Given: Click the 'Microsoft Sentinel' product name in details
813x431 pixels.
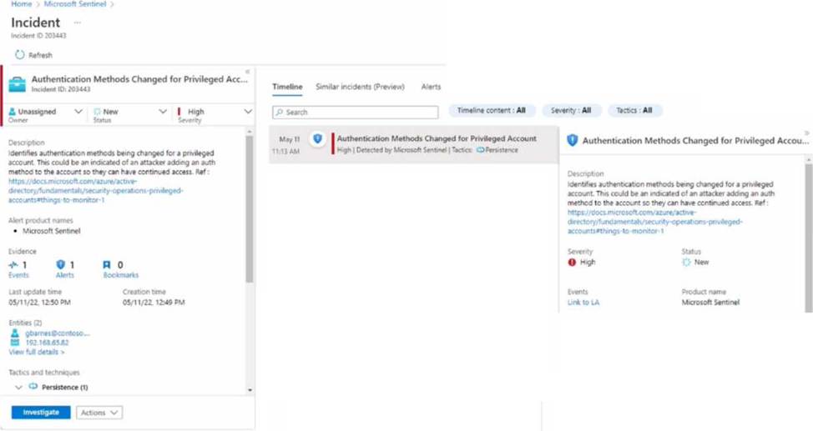Looking at the screenshot, I should pyautogui.click(x=710, y=302).
